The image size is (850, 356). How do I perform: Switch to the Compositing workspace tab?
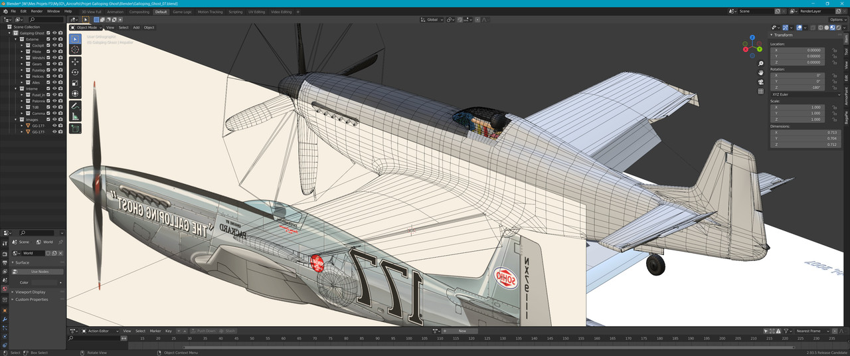(x=139, y=11)
